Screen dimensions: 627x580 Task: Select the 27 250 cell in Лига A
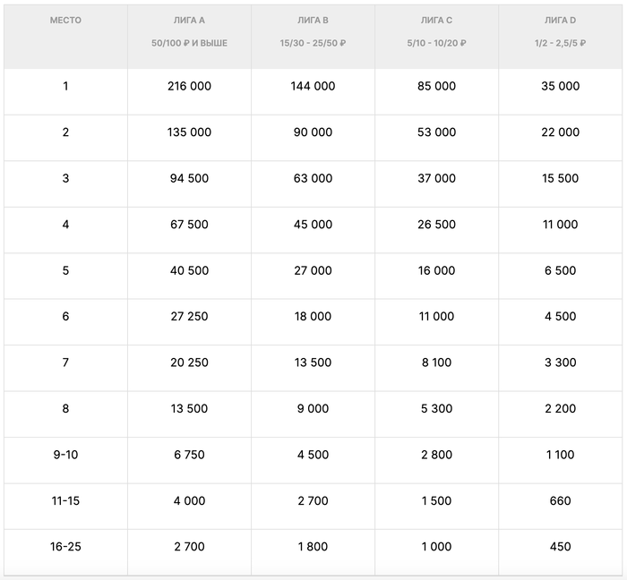[189, 316]
